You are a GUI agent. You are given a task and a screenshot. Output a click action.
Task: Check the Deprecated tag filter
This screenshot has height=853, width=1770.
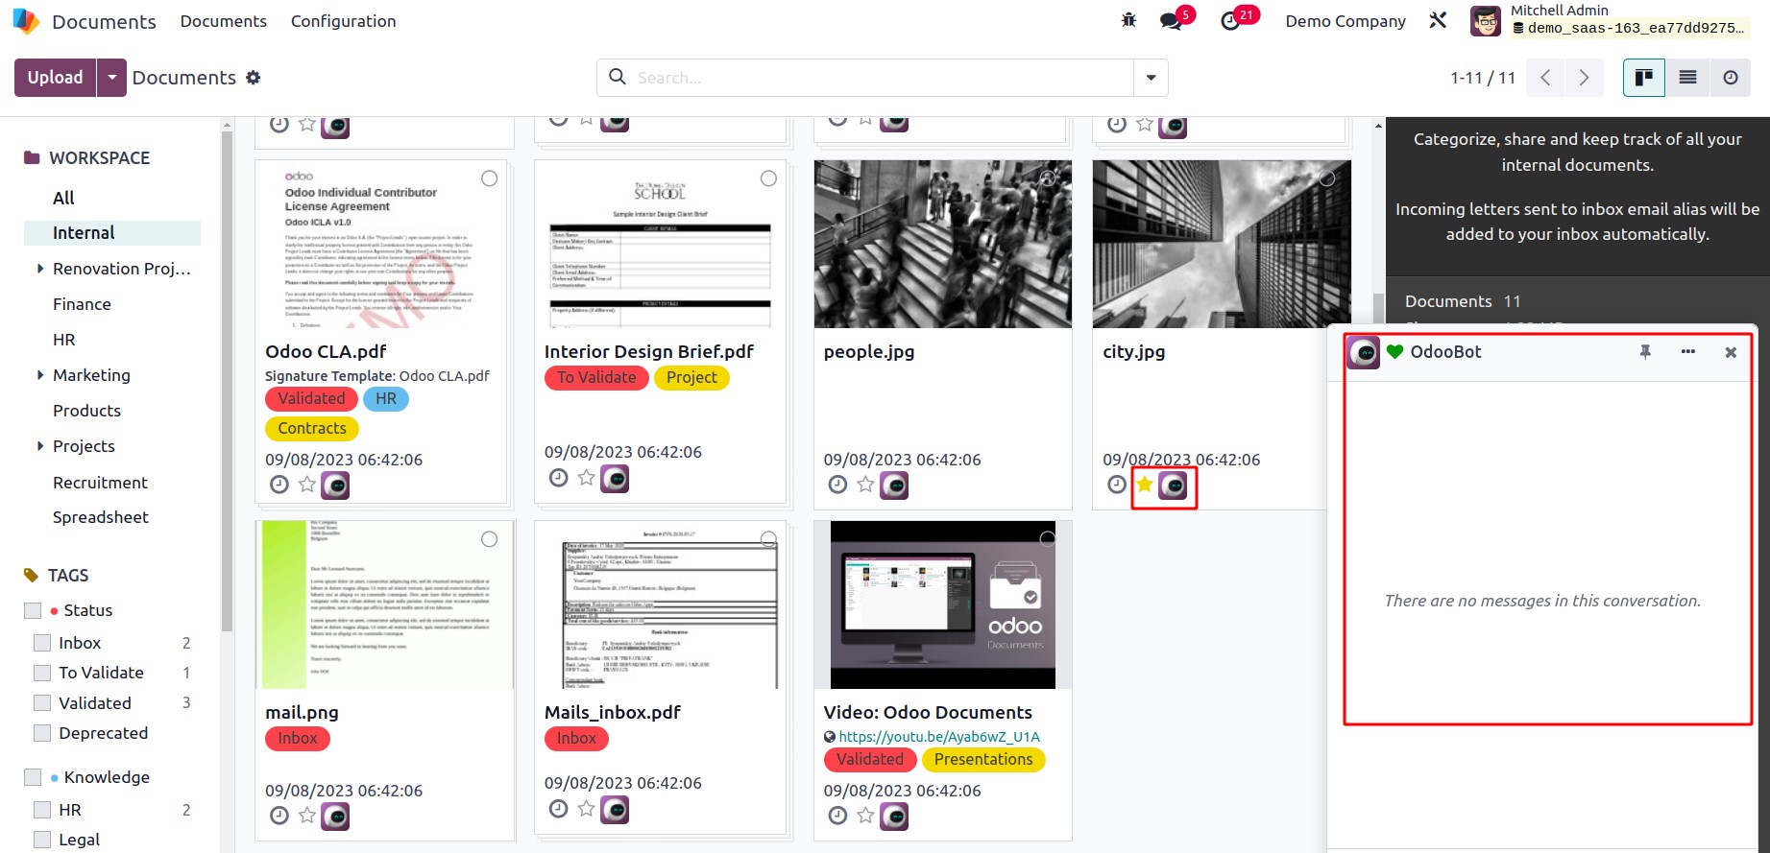(x=42, y=733)
